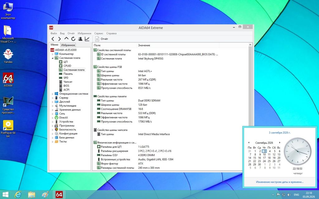Click the back navigation arrow in toolbar
Image resolution: width=319 pixels, height=199 pixels.
[x=53, y=39]
